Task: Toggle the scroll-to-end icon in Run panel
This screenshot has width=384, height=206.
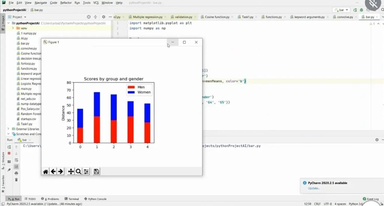Action: (x=16, y=167)
